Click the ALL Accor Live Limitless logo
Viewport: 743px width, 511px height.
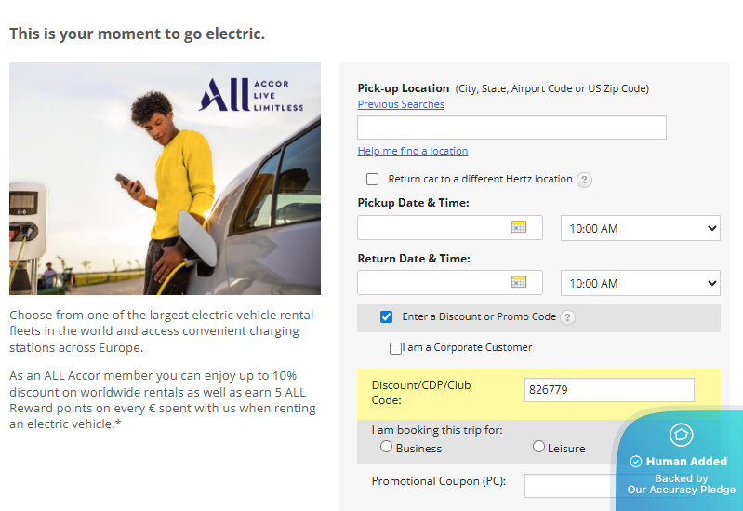coord(251,96)
